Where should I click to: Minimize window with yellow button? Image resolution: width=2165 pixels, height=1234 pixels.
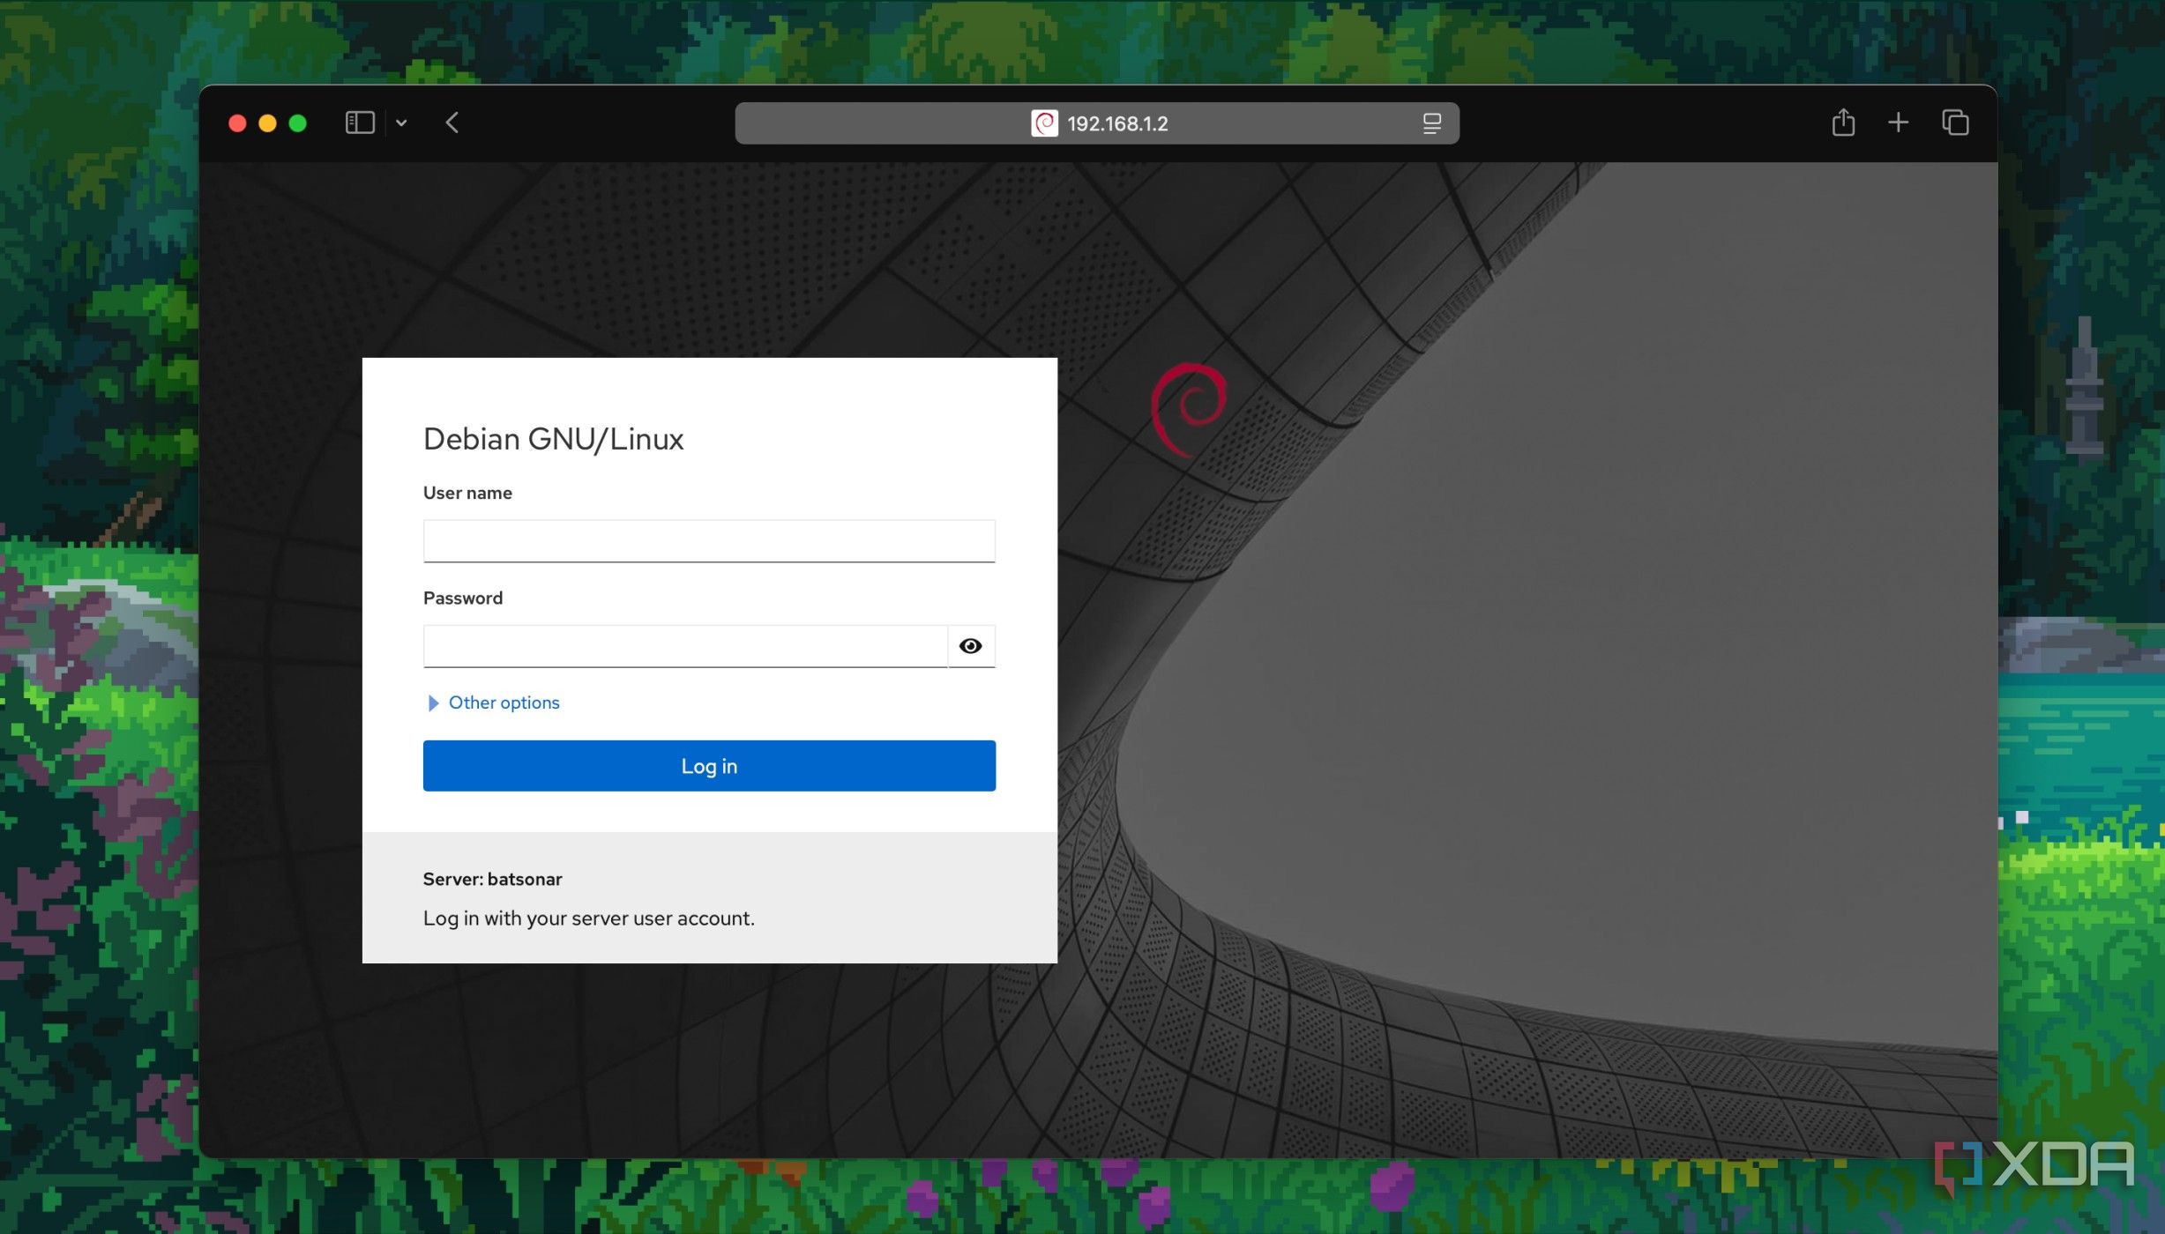267,123
